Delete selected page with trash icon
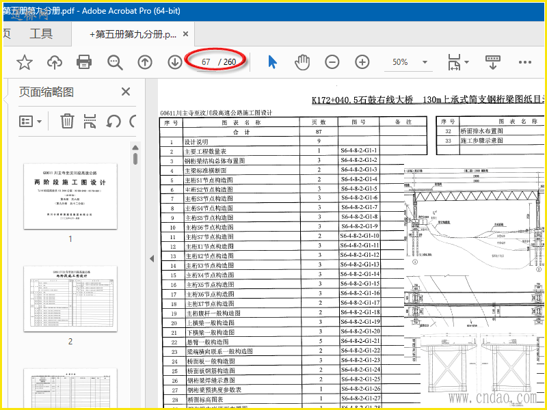Viewport: 547px width, 410px height. (x=67, y=122)
